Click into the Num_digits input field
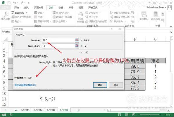This screenshot has width=174, height=117. point(58,46)
